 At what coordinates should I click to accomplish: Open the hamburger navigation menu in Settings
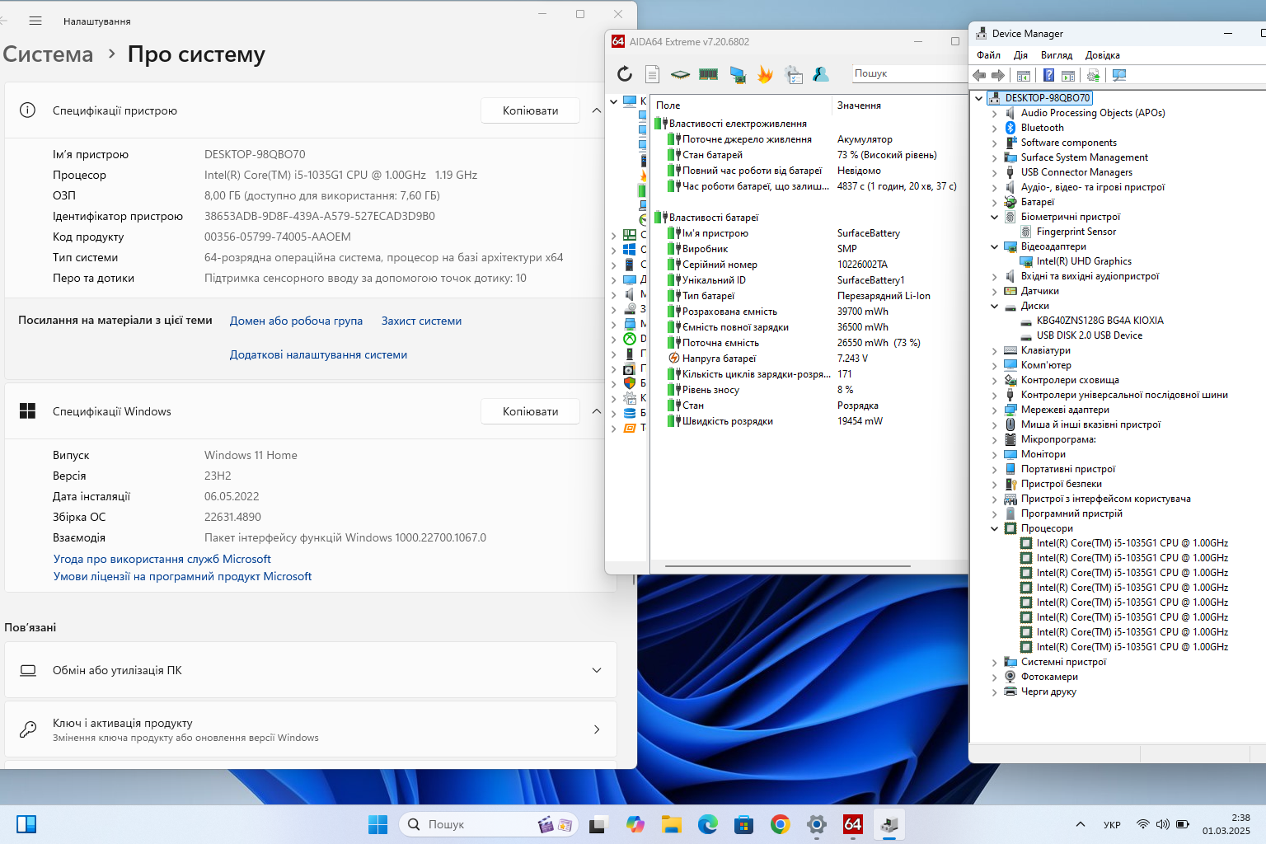(35, 21)
